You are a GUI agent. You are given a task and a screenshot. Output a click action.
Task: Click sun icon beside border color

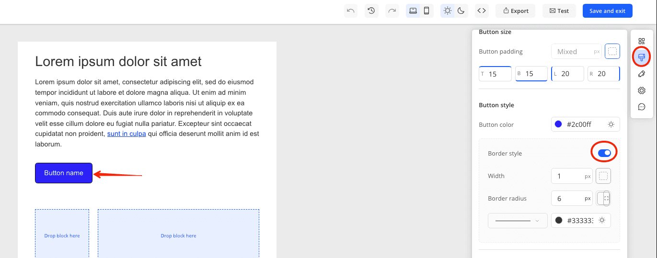tap(602, 221)
